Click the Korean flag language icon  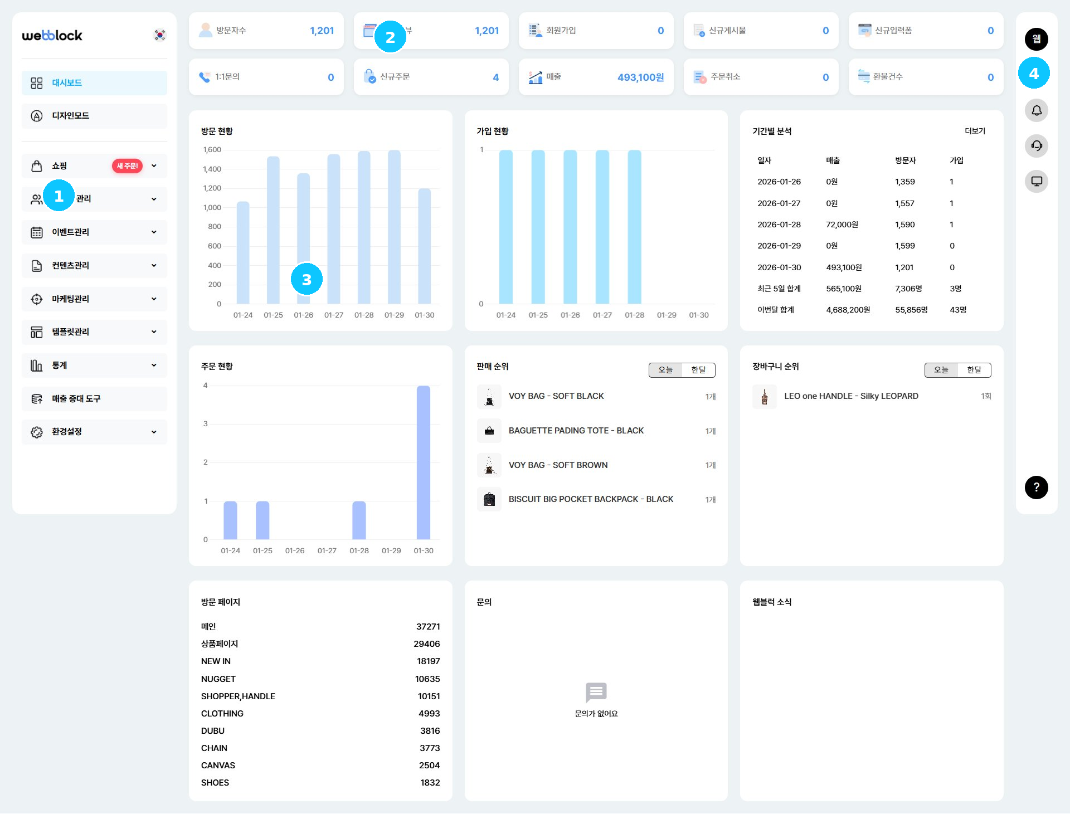[159, 35]
